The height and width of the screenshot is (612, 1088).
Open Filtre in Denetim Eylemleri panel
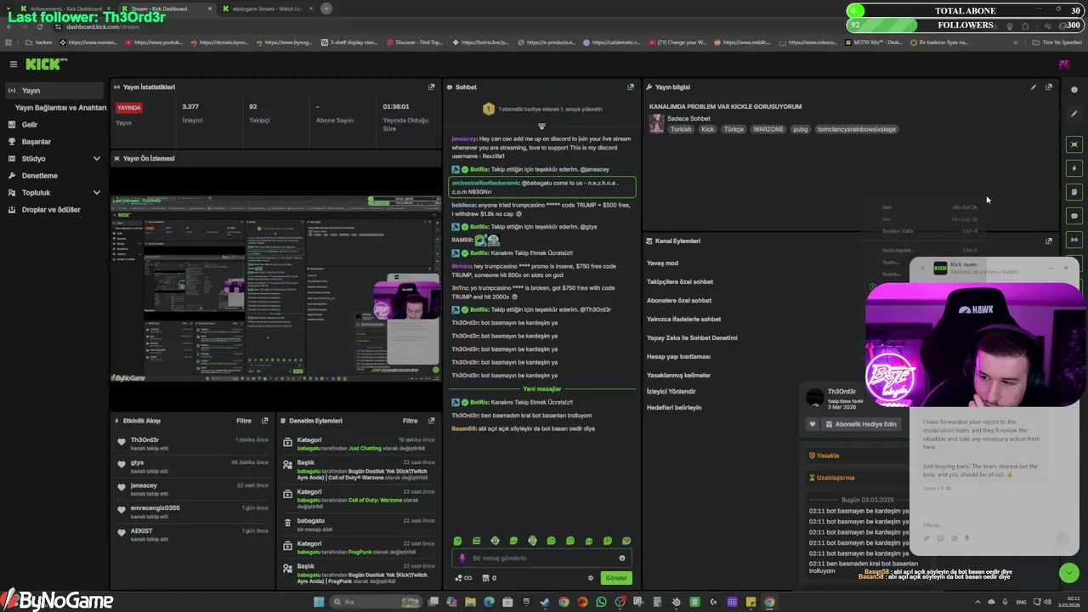(411, 421)
